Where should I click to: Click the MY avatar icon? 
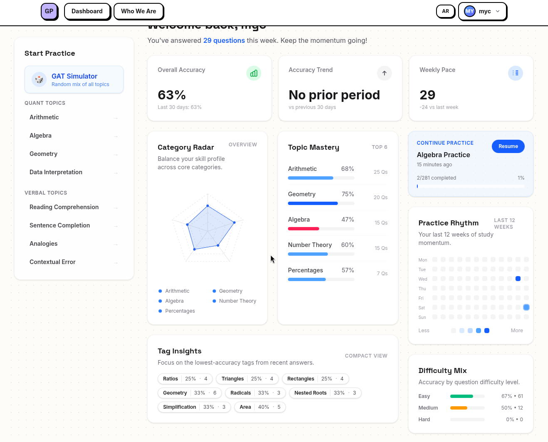coord(470,11)
